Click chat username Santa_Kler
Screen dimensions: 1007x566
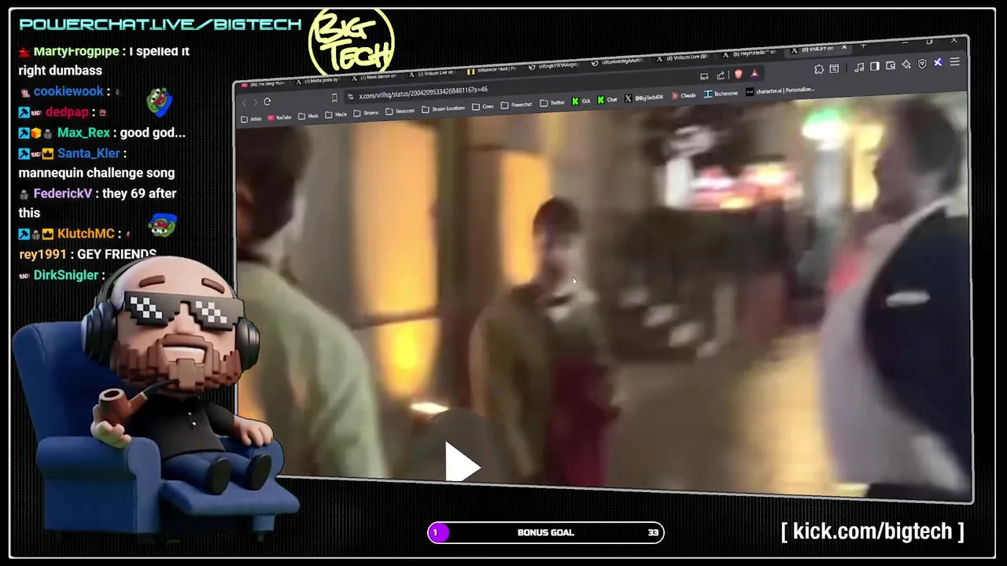point(89,153)
